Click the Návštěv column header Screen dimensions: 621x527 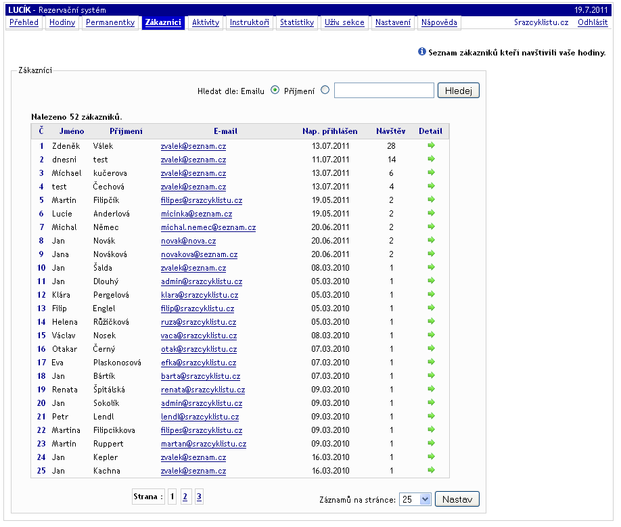(391, 131)
